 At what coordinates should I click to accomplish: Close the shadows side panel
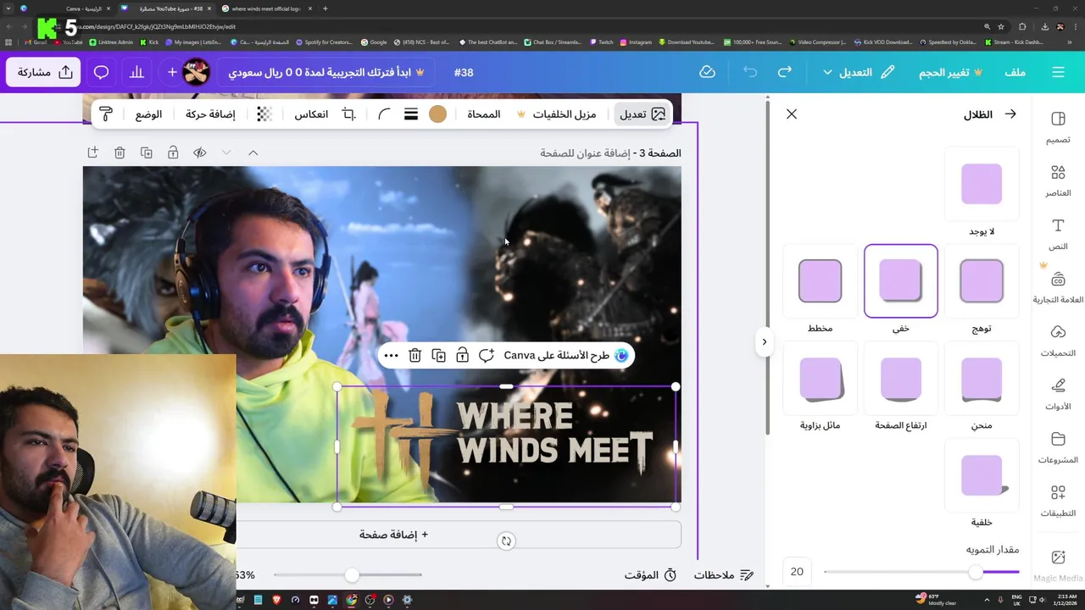[x=792, y=114]
